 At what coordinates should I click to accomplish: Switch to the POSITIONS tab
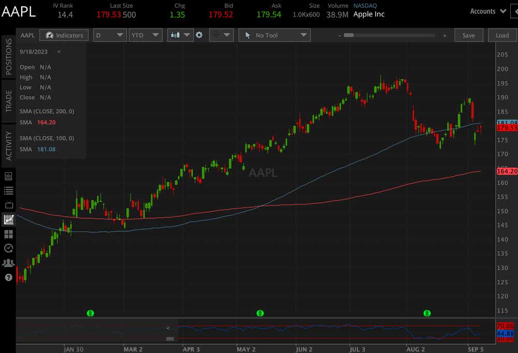pyautogui.click(x=9, y=56)
